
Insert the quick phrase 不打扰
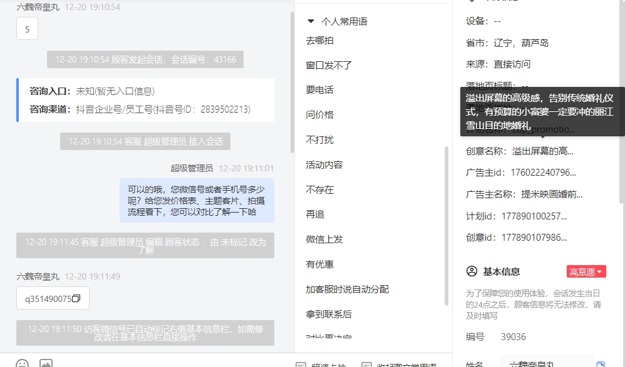pyautogui.click(x=319, y=140)
